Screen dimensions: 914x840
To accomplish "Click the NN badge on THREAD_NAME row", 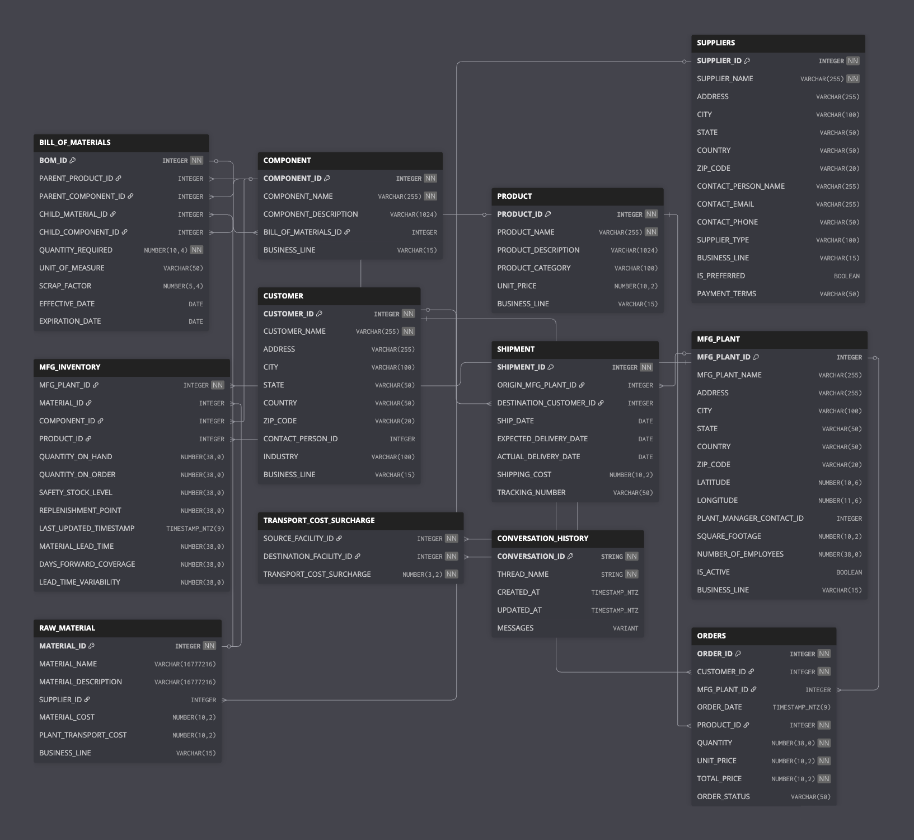I will [631, 575].
